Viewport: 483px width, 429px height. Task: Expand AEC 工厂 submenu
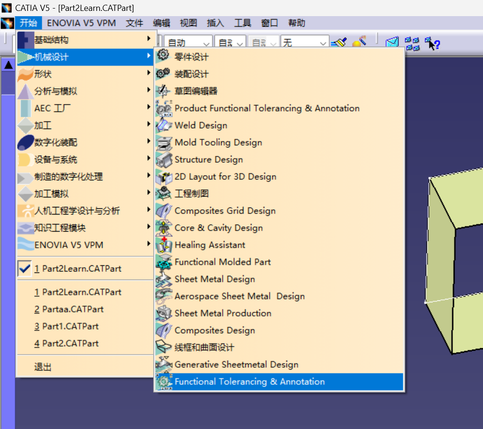click(x=85, y=108)
